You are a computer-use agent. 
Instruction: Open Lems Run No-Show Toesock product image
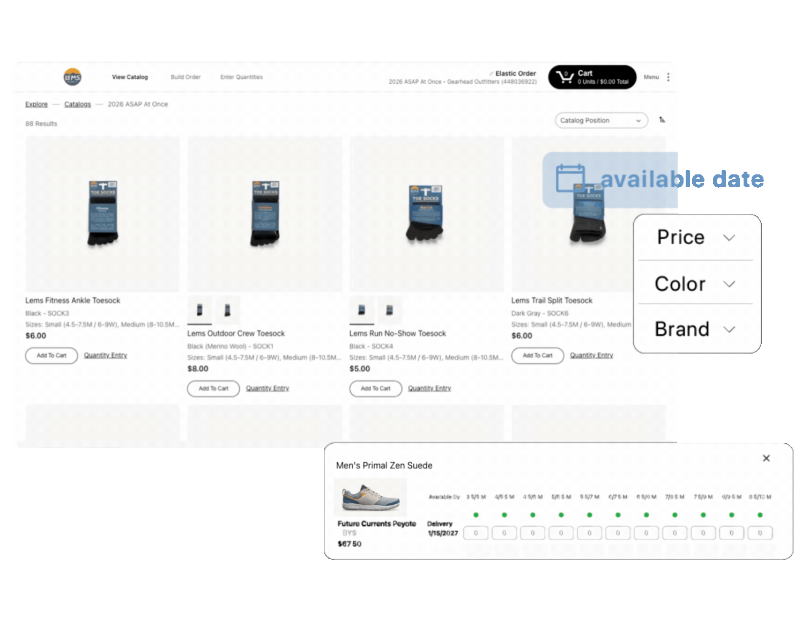(427, 214)
